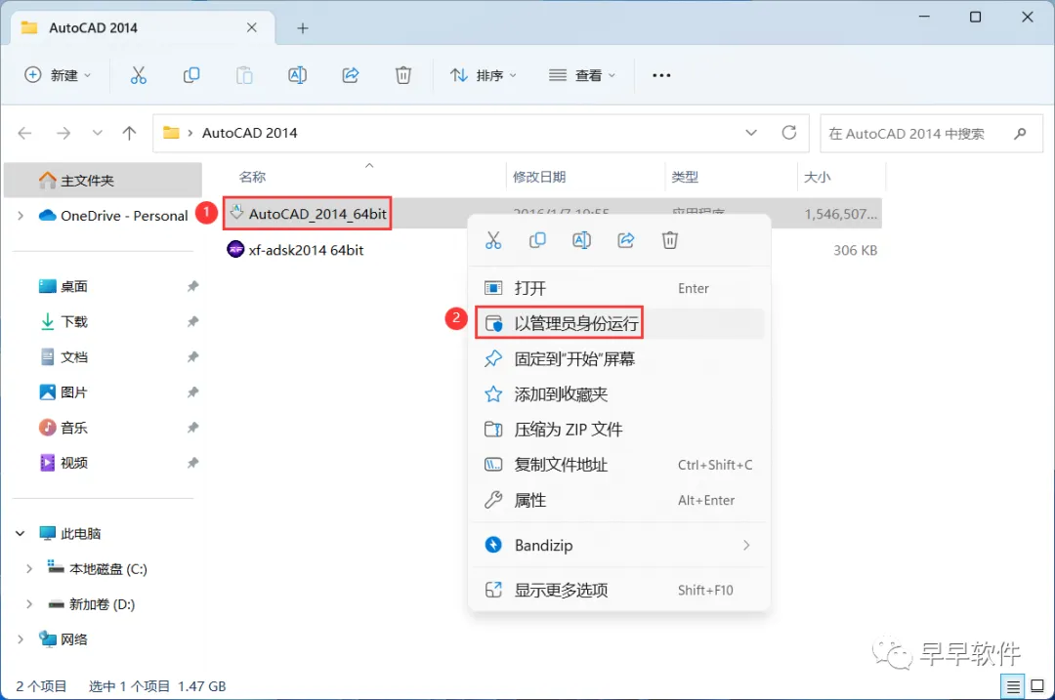The width and height of the screenshot is (1055, 700).
Task: Open the 查看 view dropdown
Action: (582, 75)
